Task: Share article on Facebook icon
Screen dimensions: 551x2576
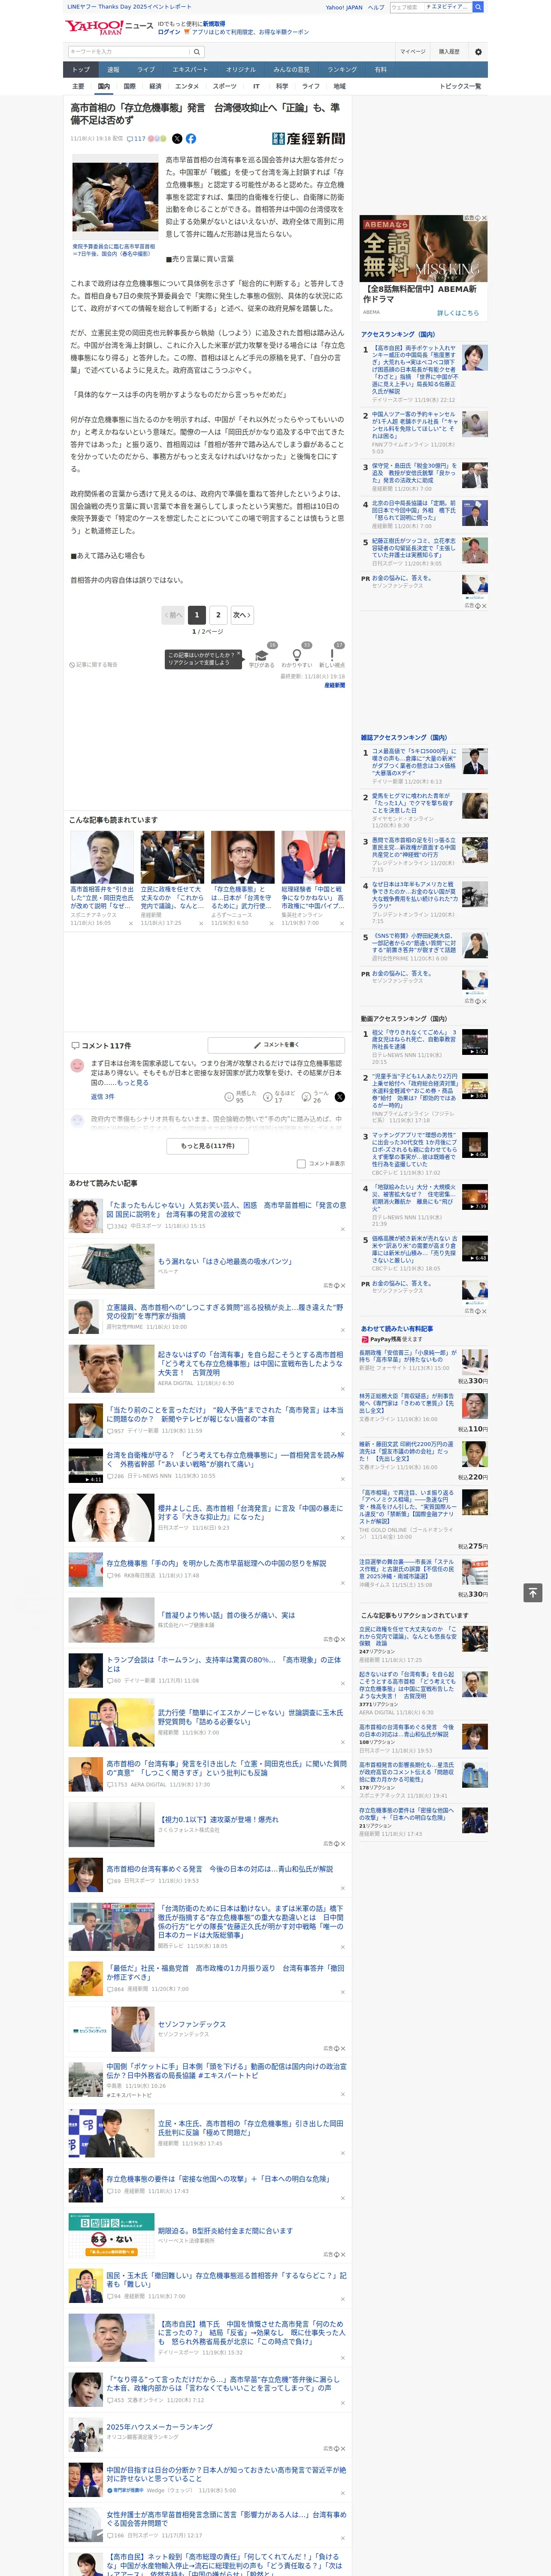Action: (190, 139)
